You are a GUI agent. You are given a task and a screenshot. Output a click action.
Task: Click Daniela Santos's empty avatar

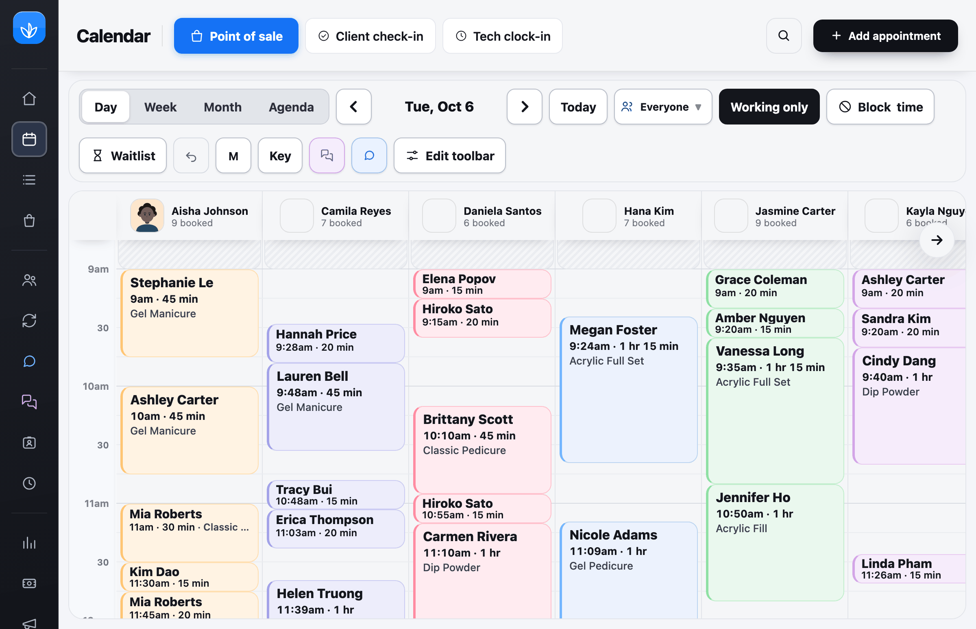pyautogui.click(x=439, y=216)
